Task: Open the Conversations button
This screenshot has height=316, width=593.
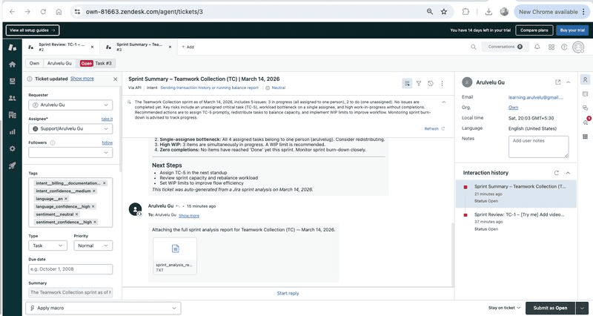Action: pyautogui.click(x=506, y=47)
